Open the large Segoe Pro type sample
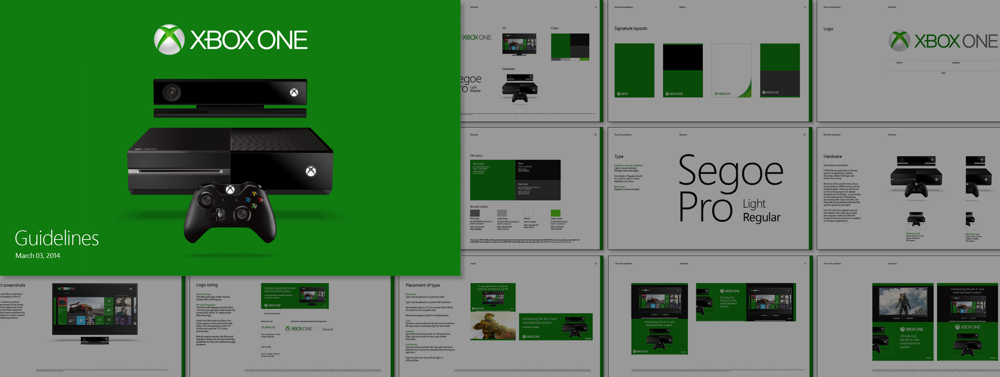Image resolution: width=1000 pixels, height=377 pixels. coord(731,187)
